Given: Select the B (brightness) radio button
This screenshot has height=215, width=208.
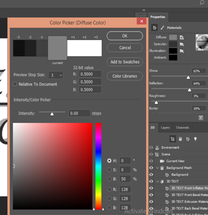Looking at the screenshot, I should tap(109, 179).
